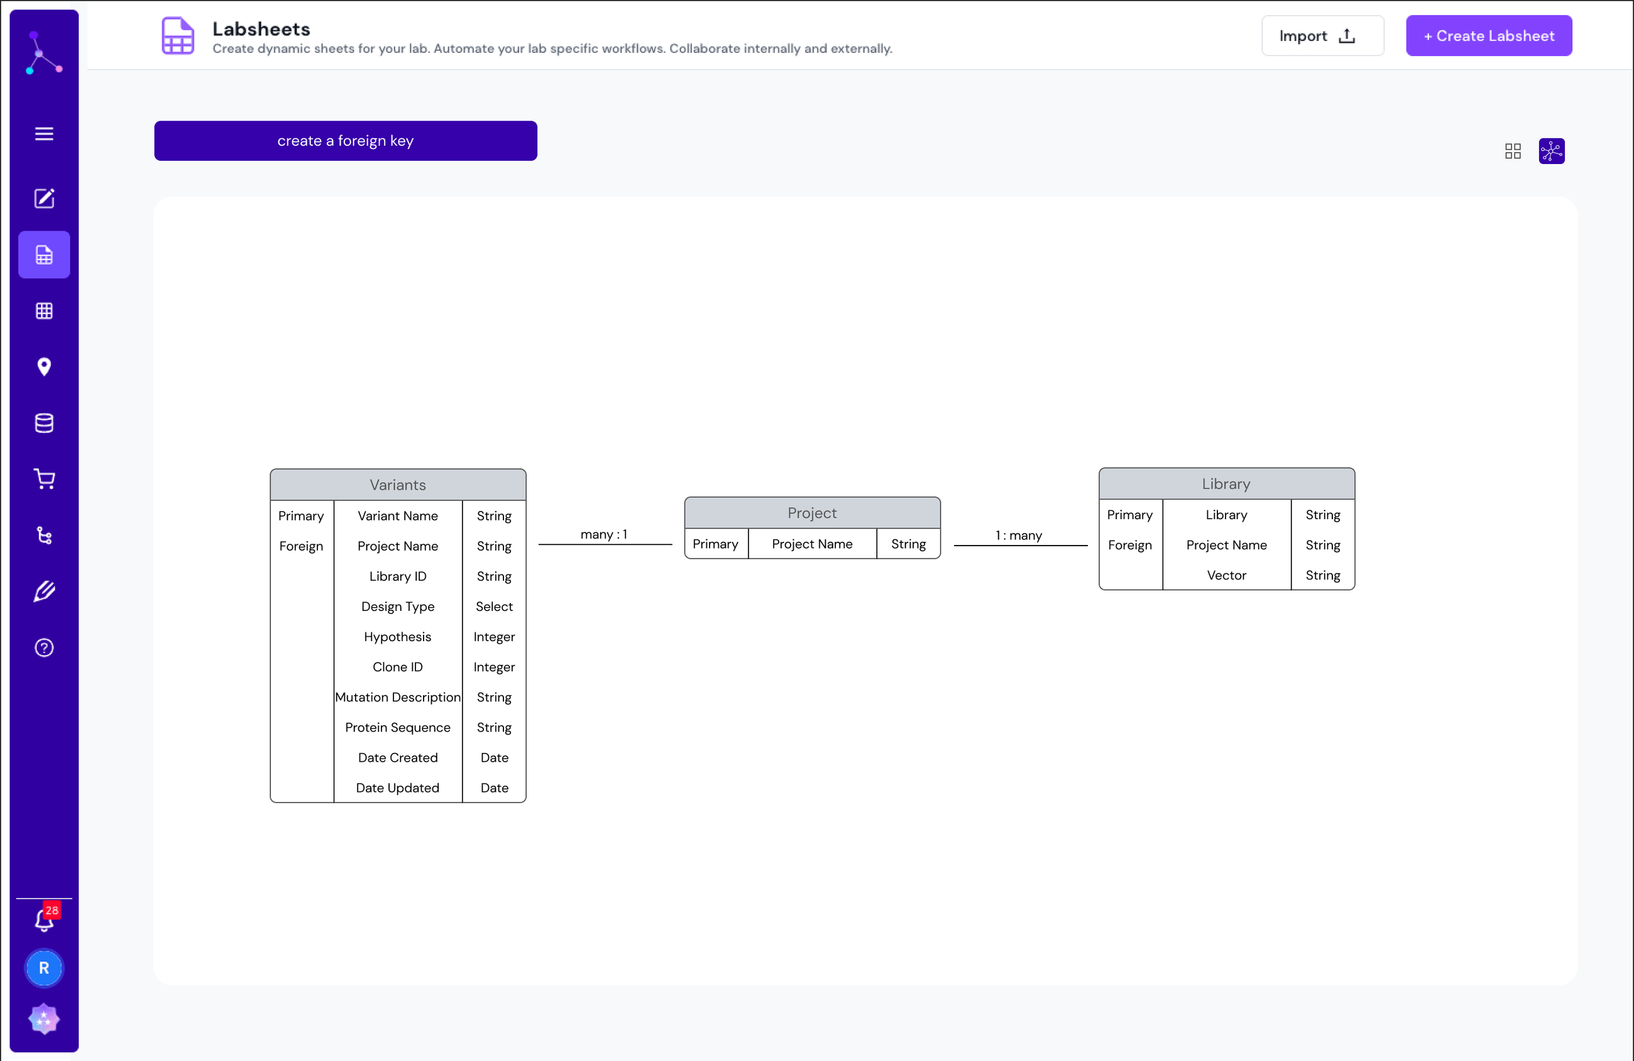The width and height of the screenshot is (1634, 1061).
Task: Click the Labsheets logo icon in the header
Action: [177, 36]
